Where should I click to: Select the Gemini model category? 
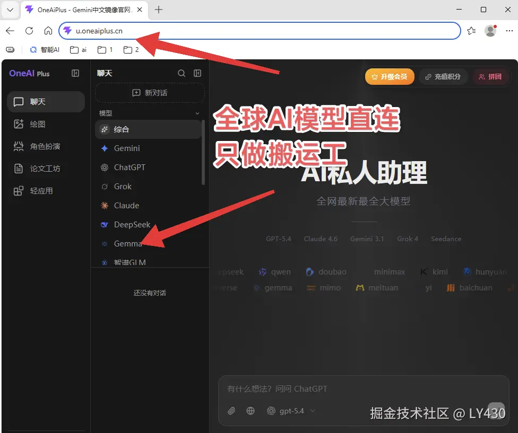click(x=148, y=148)
